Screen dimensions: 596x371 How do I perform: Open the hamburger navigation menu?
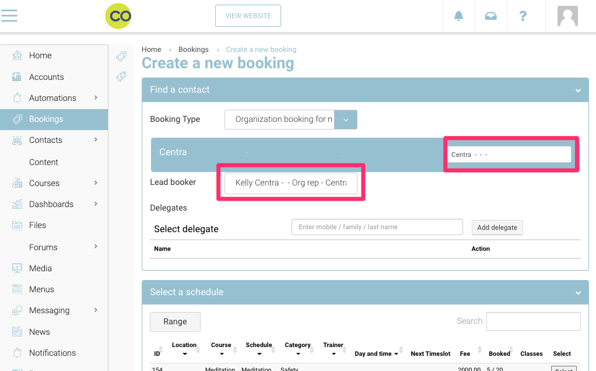pos(9,16)
